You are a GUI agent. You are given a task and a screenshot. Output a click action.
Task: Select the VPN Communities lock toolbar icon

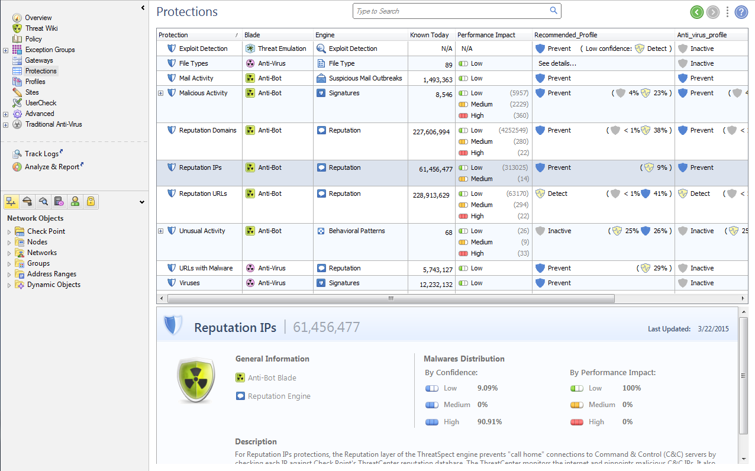[91, 202]
